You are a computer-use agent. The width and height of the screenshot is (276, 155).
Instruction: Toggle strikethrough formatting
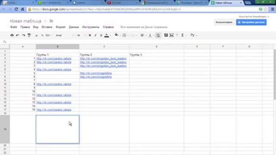[x=101, y=35]
